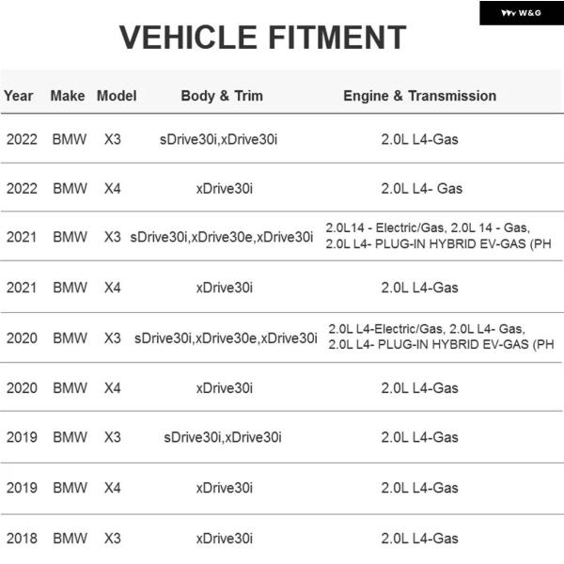Click the Model column header

coord(117,96)
